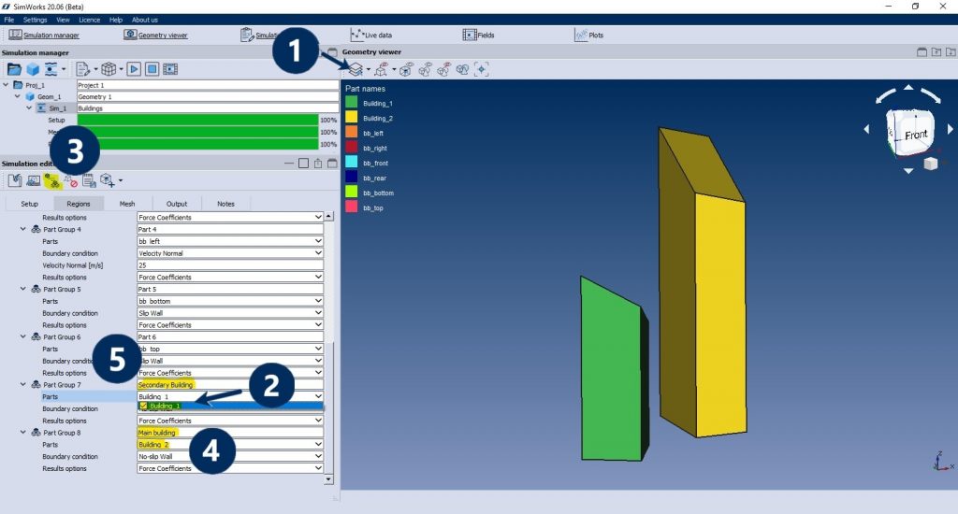Screen dimensions: 958x514
Task: Switch to the Mesh tab
Action: [127, 204]
